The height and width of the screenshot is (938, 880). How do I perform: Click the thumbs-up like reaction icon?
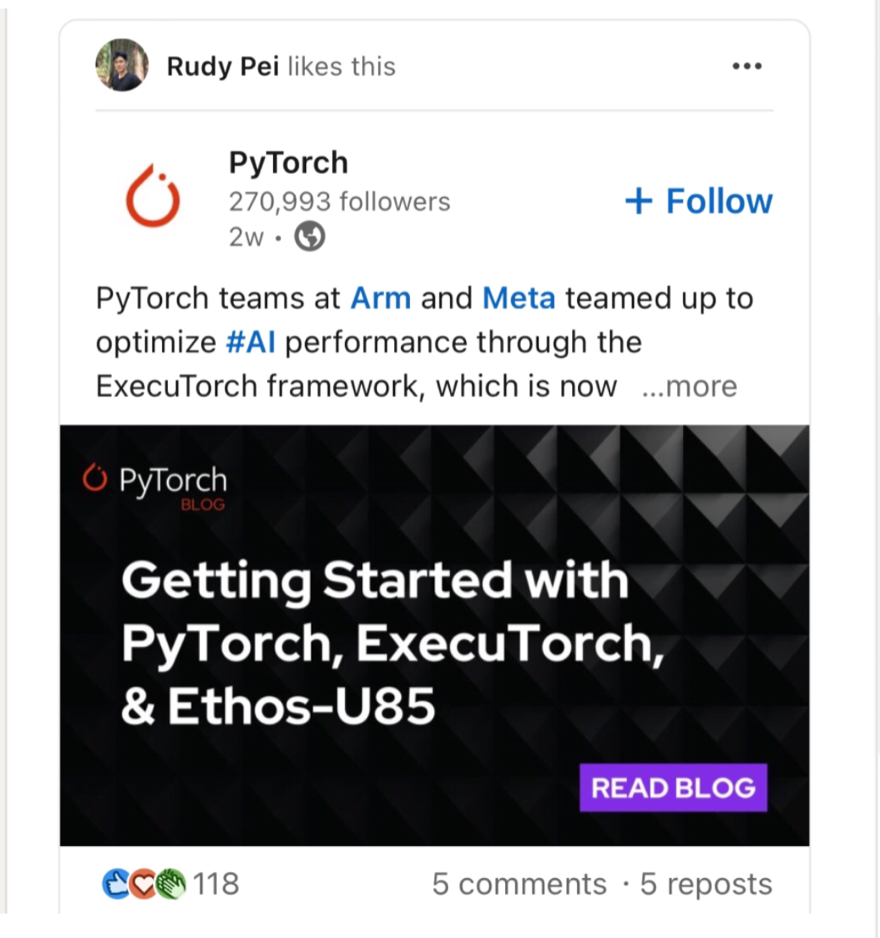[x=115, y=884]
